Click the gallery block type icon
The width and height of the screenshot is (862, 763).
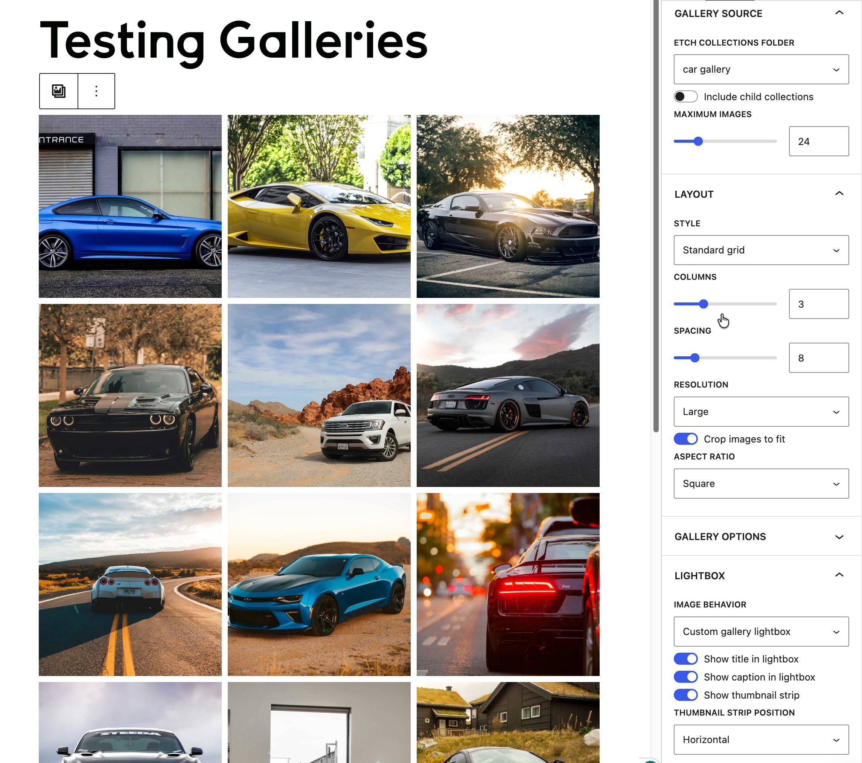coord(59,91)
